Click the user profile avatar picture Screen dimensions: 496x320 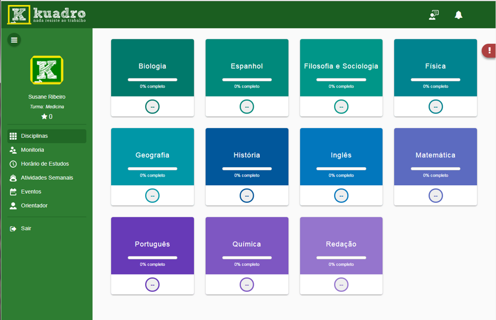pos(47,70)
